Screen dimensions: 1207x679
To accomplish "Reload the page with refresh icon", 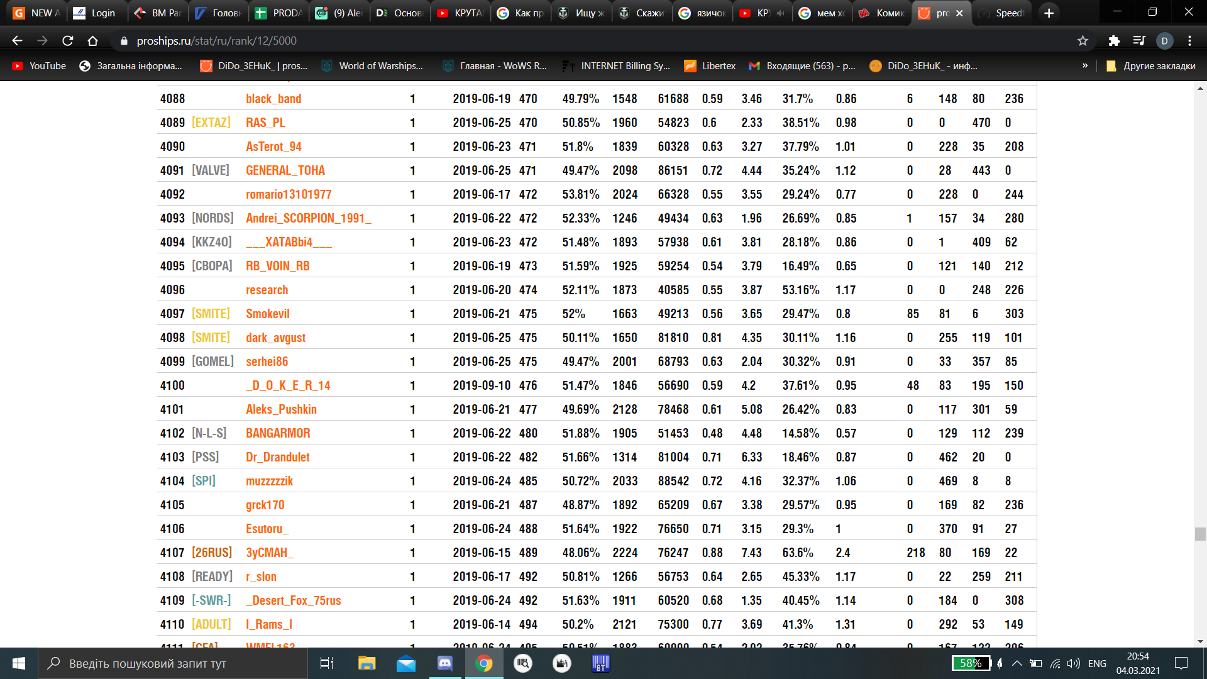I will click(x=68, y=41).
